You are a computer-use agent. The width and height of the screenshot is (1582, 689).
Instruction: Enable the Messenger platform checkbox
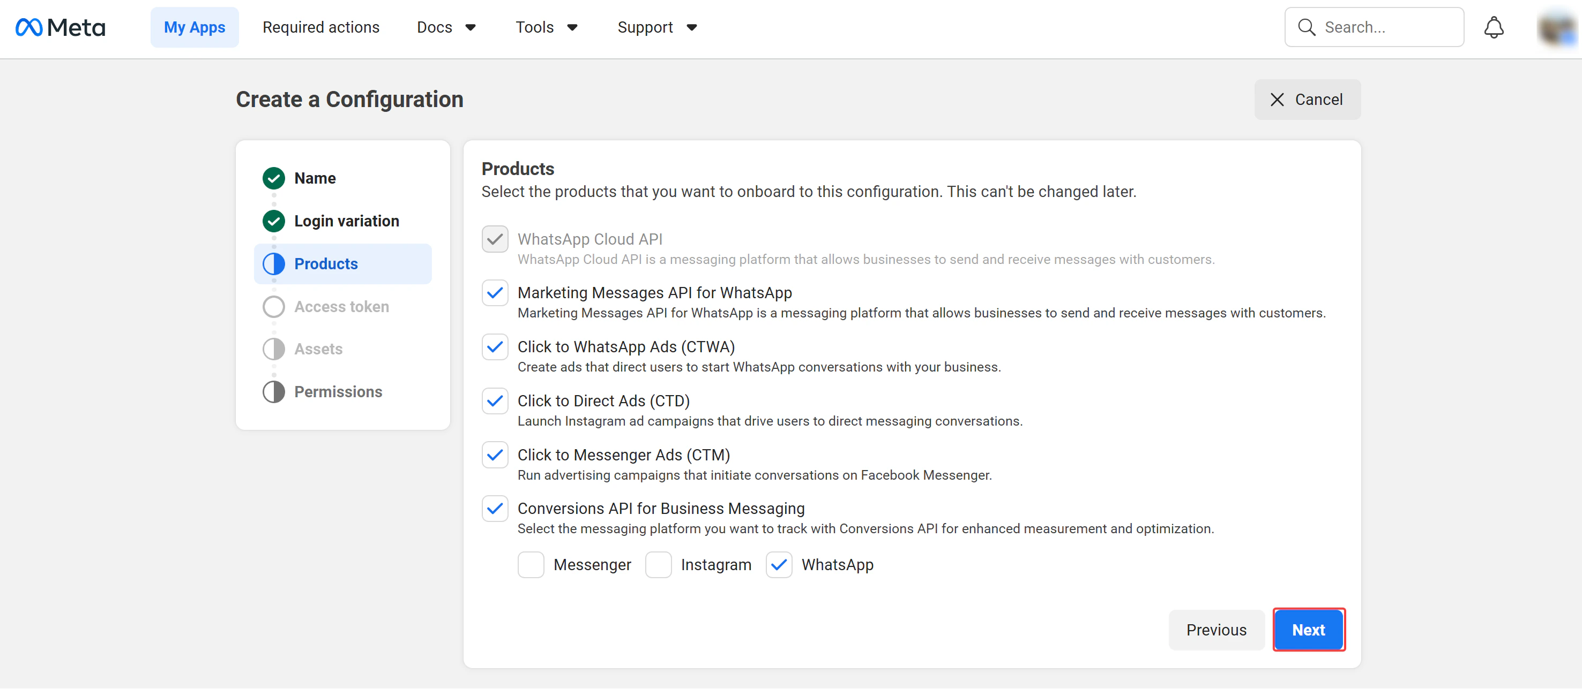tap(531, 565)
